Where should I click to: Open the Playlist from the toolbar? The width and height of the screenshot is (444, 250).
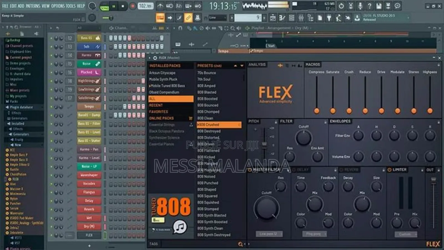tap(273, 17)
